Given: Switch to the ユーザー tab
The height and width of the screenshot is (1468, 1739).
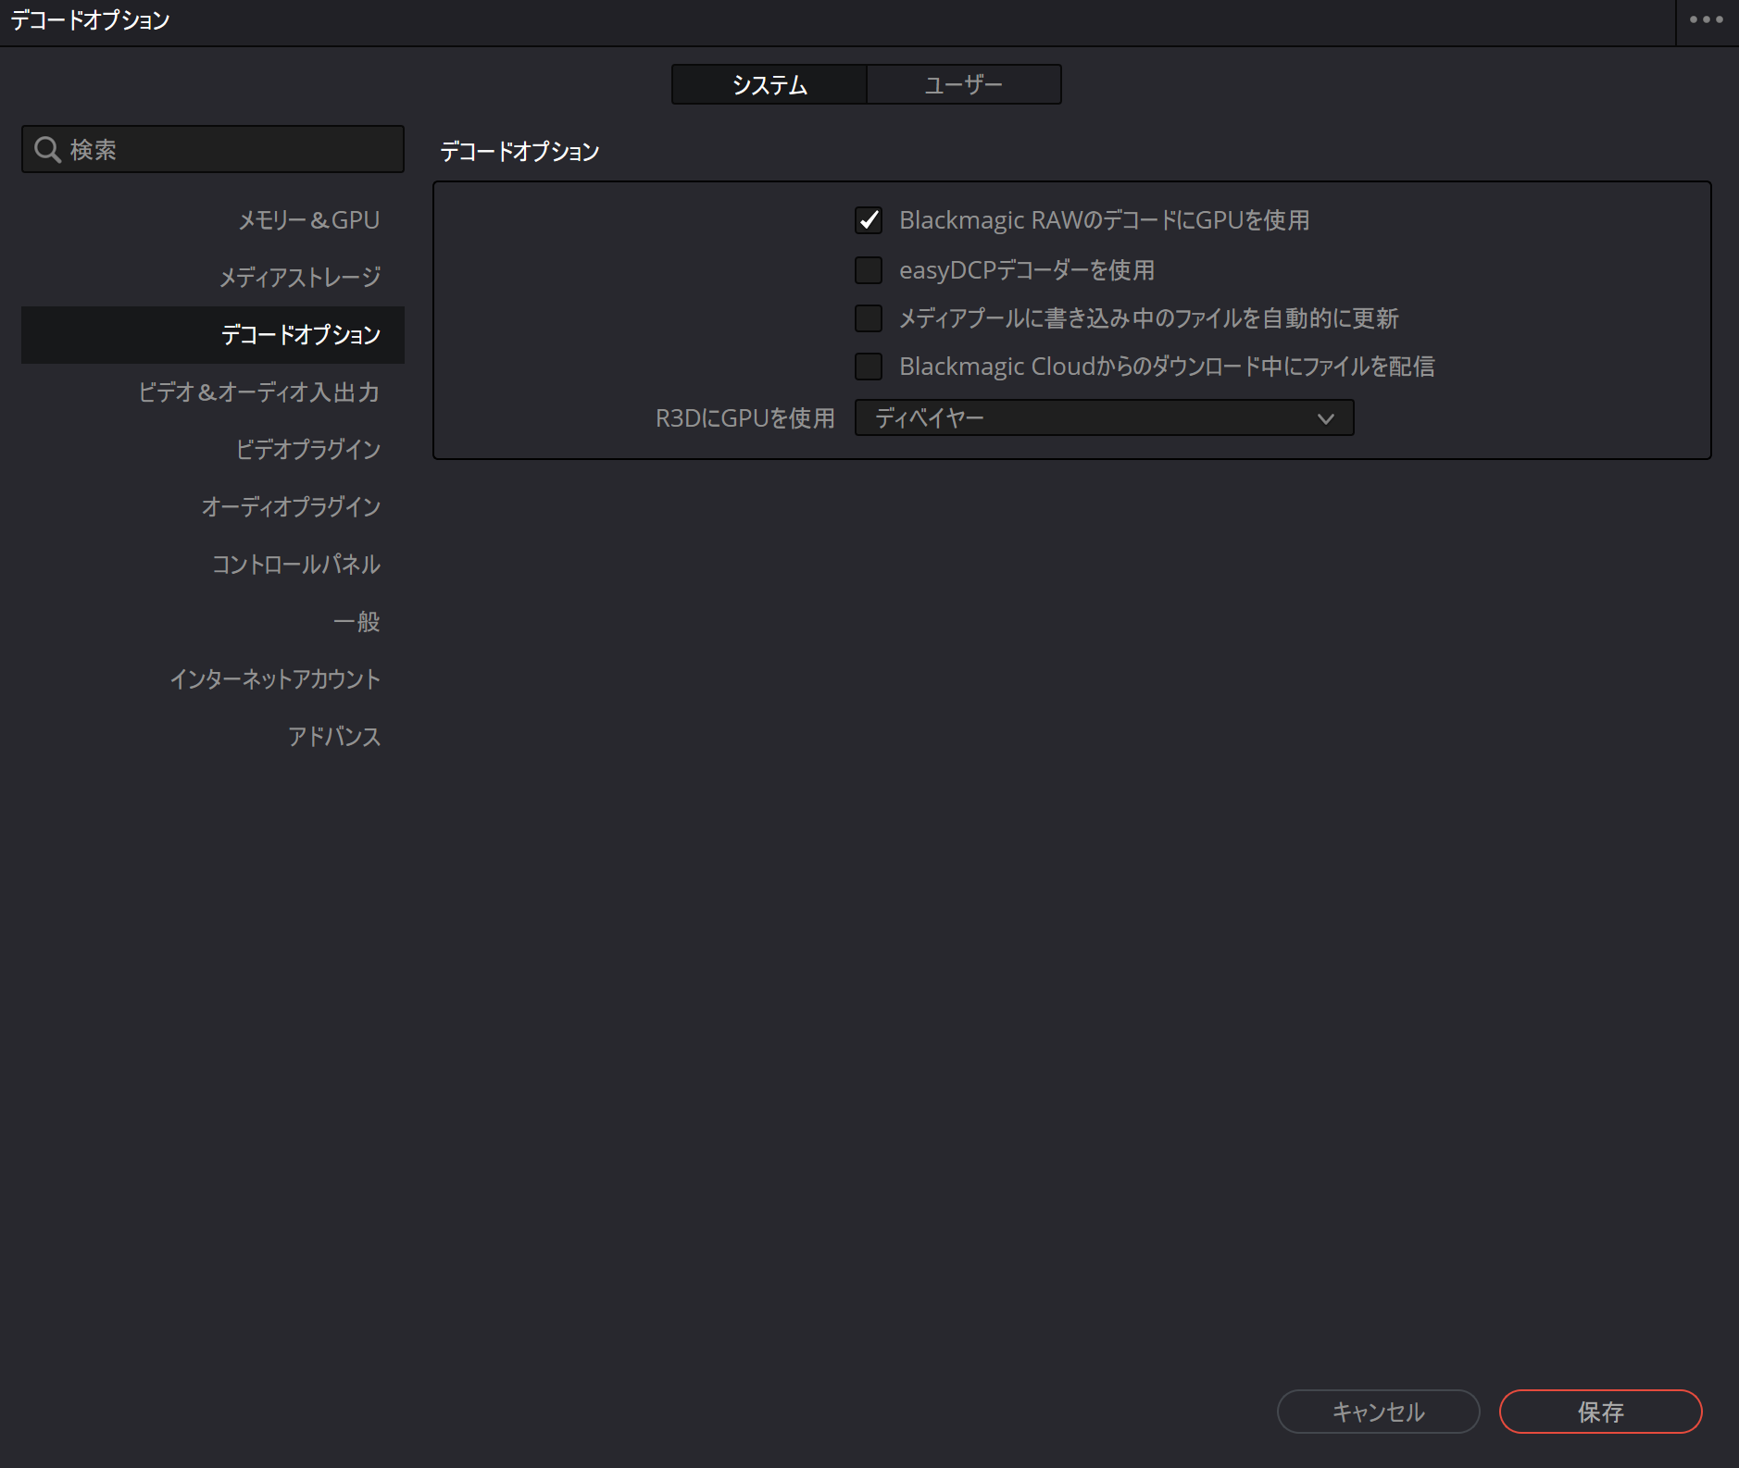Looking at the screenshot, I should tap(964, 84).
